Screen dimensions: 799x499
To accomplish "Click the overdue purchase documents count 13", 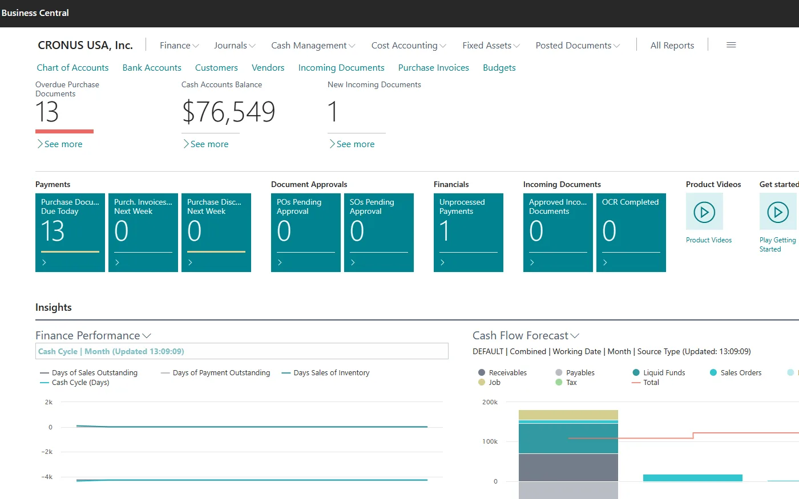I will (x=47, y=112).
